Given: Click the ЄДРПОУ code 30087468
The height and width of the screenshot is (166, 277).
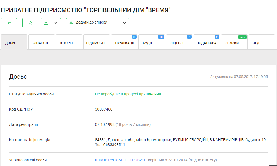Looking at the screenshot, I should [104, 109].
